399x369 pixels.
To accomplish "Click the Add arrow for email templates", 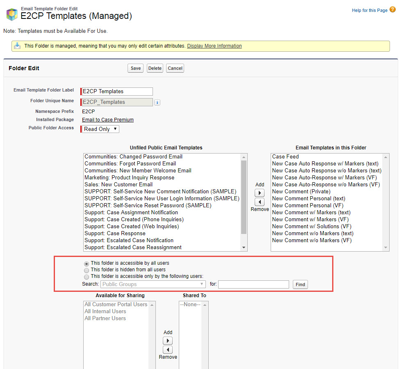I will pyautogui.click(x=260, y=193).
